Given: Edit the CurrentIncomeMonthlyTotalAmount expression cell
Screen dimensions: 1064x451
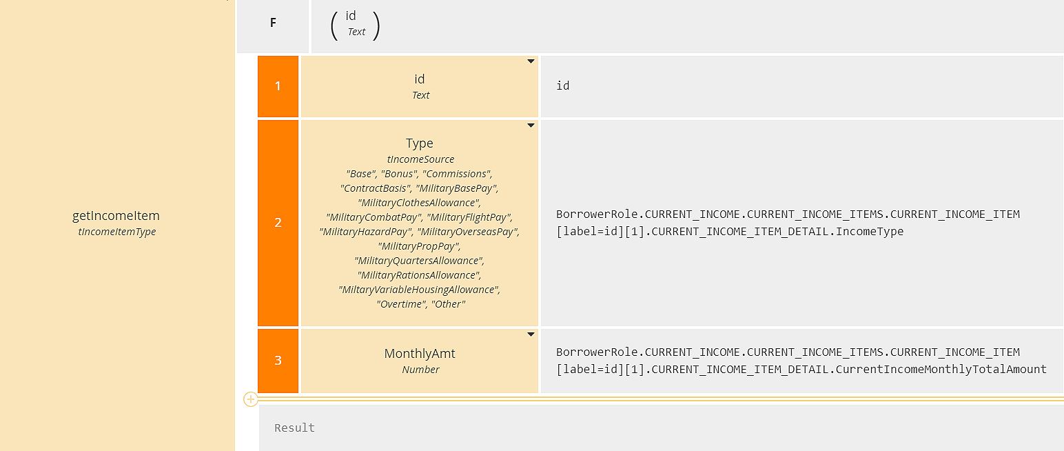Looking at the screenshot, I should [x=802, y=361].
